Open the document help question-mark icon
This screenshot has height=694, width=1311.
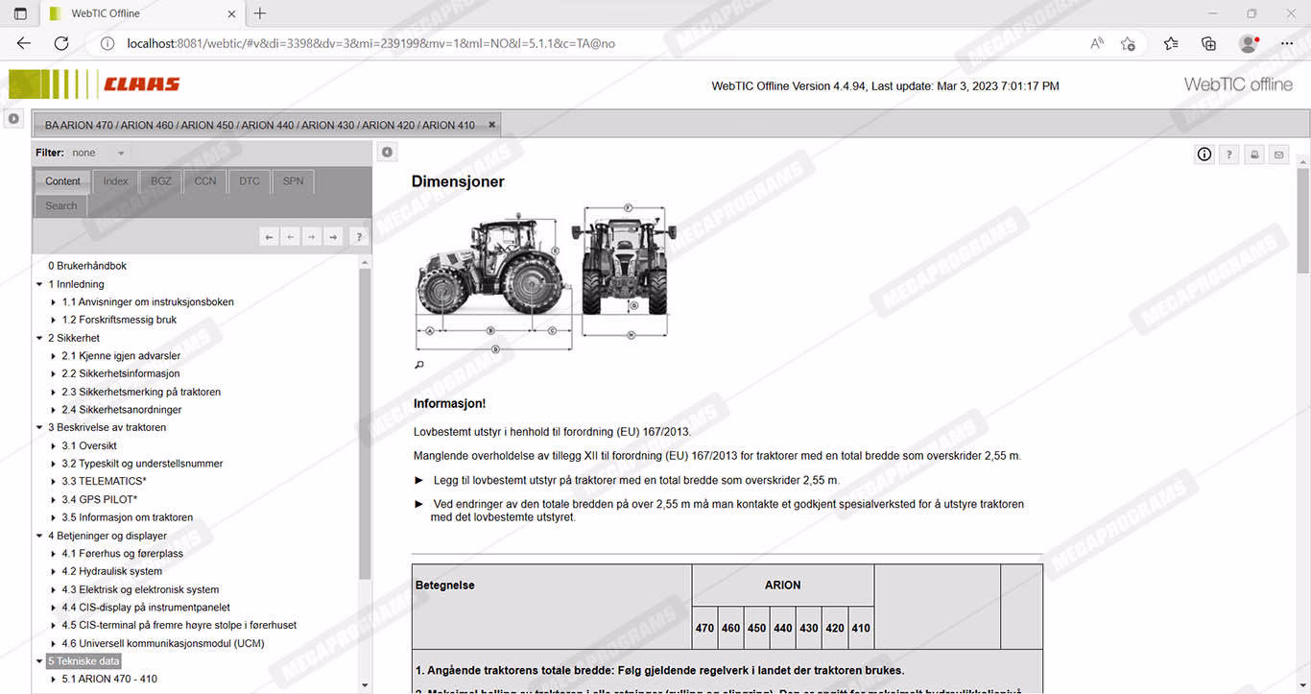(x=1228, y=155)
